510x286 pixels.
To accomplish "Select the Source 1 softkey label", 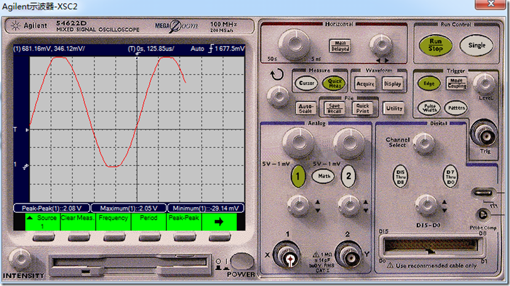I will pos(43,222).
